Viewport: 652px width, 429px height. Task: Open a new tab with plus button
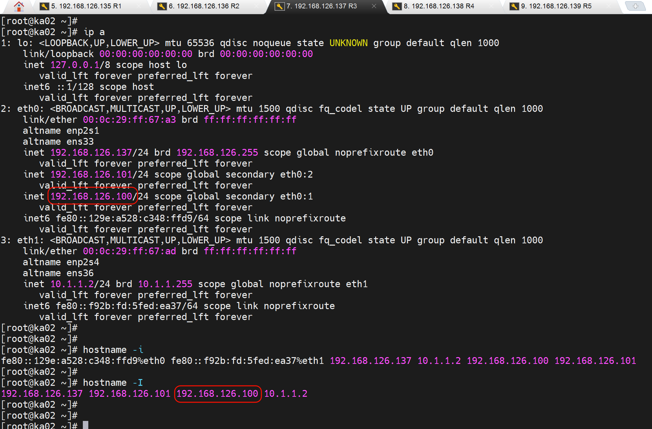click(635, 6)
